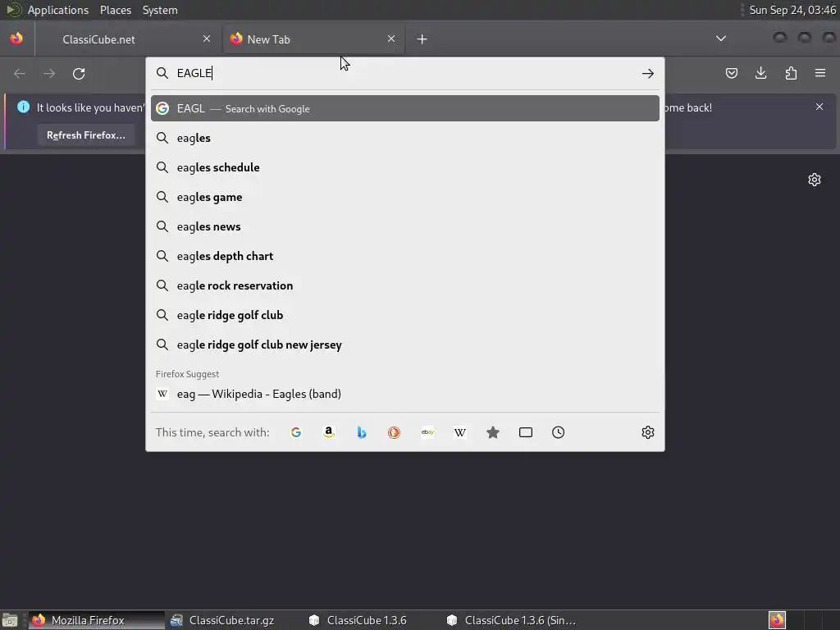Click the Google search engine shortcut icon
Image resolution: width=840 pixels, height=630 pixels.
295,432
